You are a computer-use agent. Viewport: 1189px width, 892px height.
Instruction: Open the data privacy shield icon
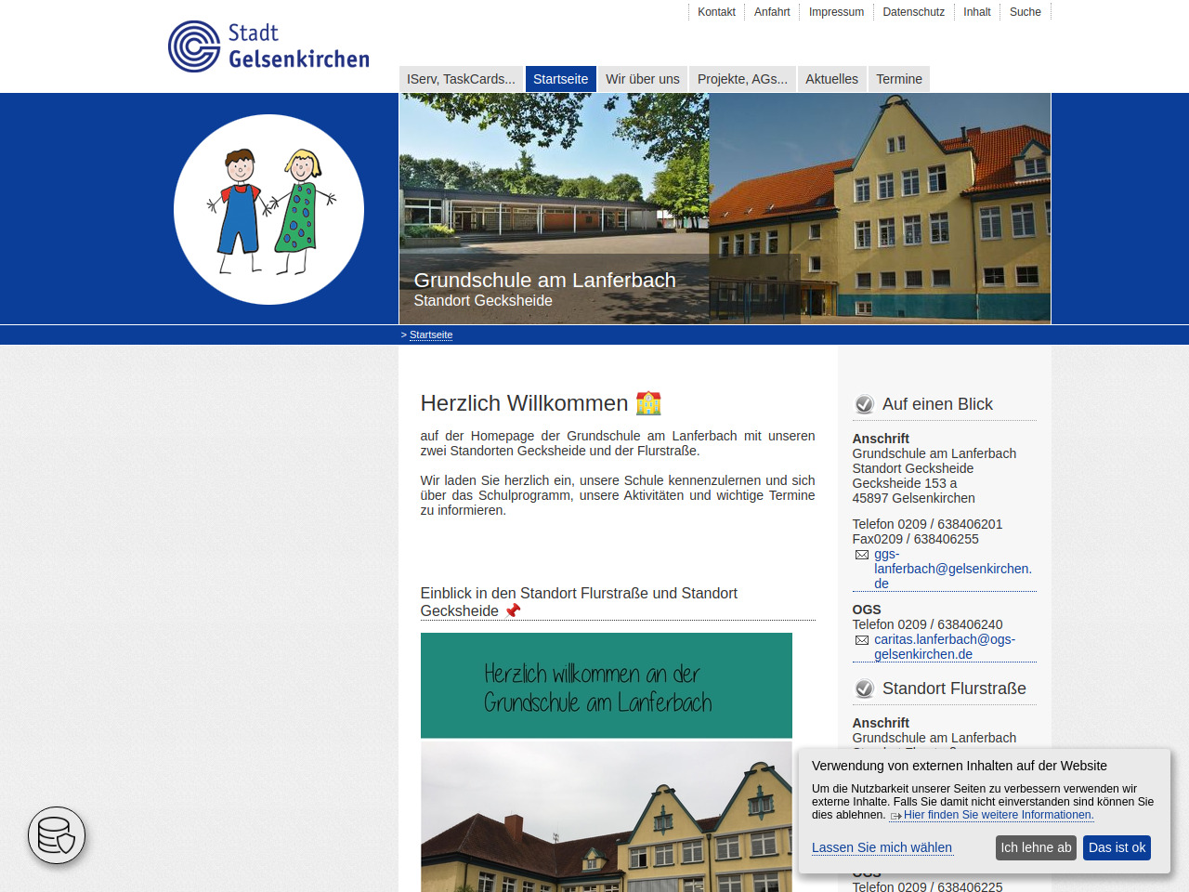point(57,835)
